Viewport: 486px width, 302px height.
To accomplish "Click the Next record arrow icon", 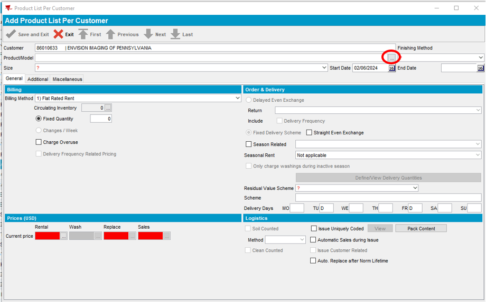I will [148, 34].
